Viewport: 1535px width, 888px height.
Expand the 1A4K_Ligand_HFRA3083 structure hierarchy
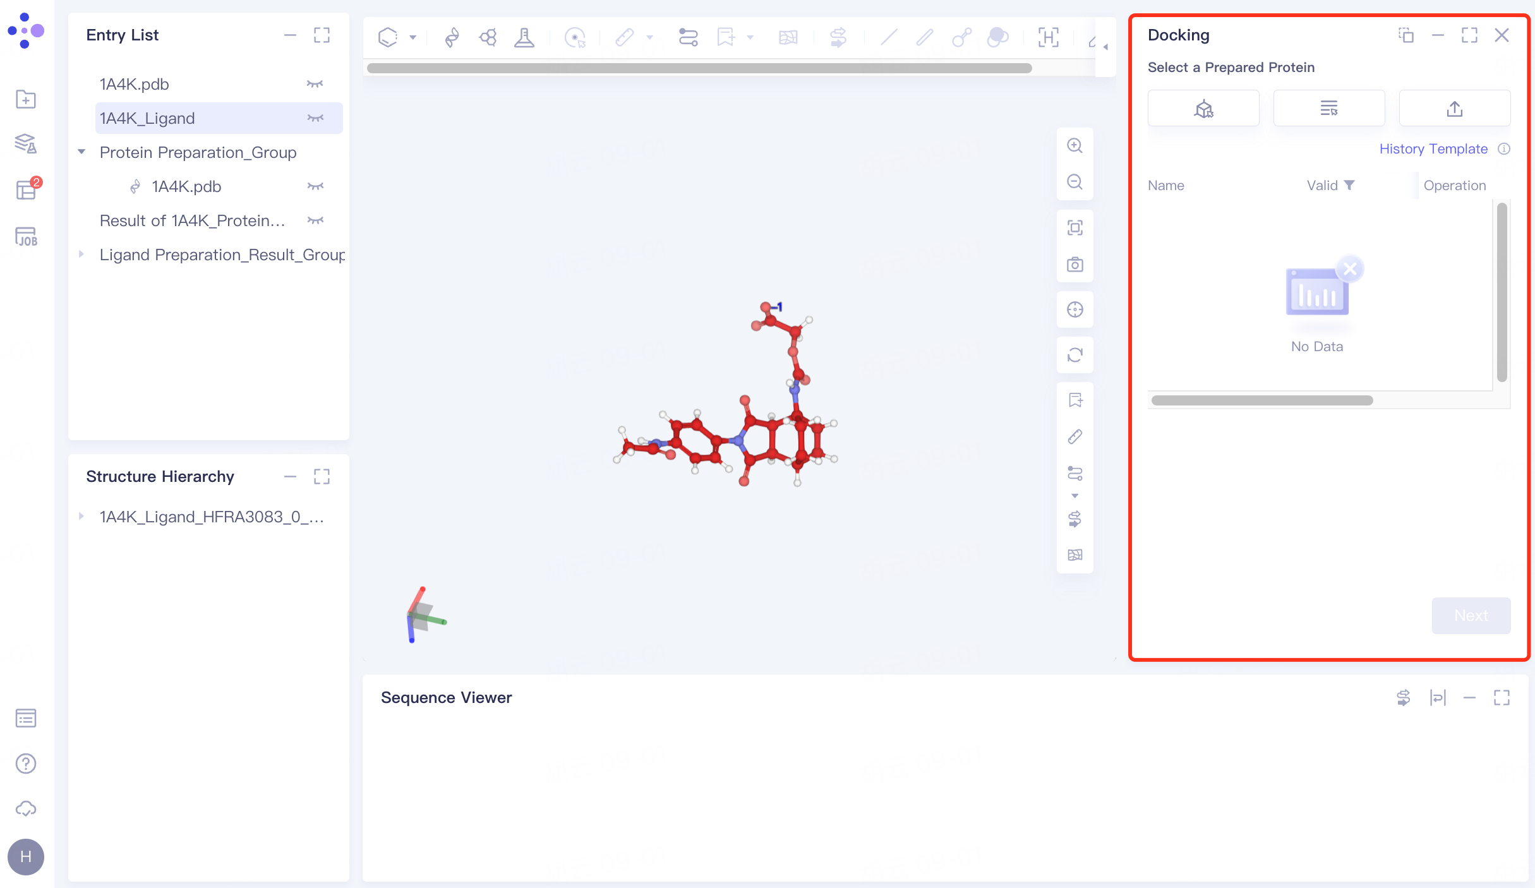[81, 516]
